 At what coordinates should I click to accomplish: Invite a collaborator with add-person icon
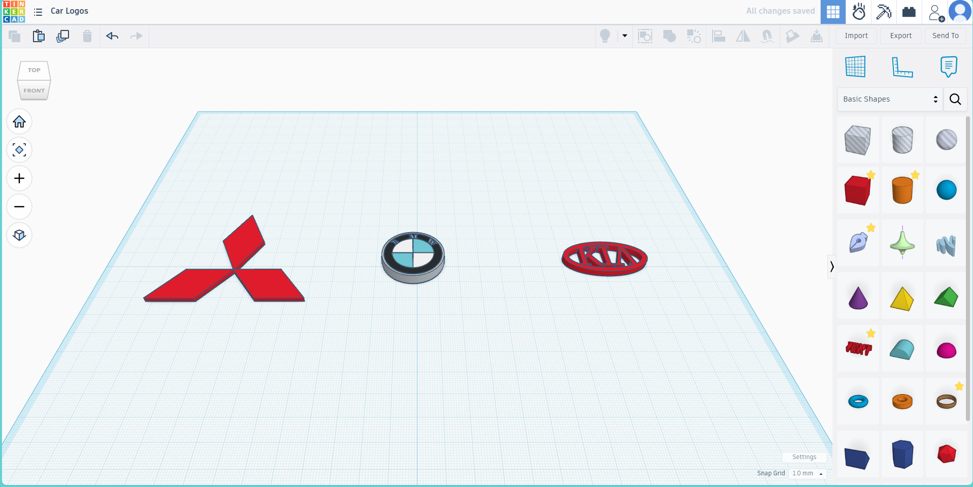(x=935, y=13)
